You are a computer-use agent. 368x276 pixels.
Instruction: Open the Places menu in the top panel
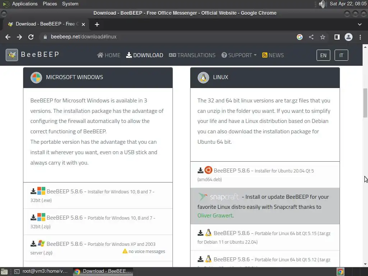pos(50,4)
